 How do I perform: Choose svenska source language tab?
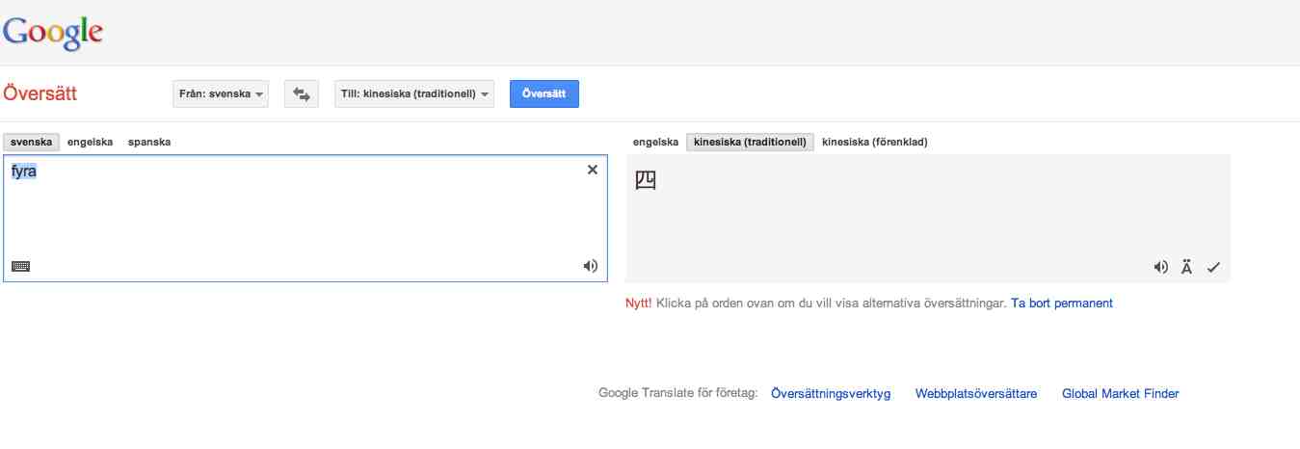coord(32,142)
